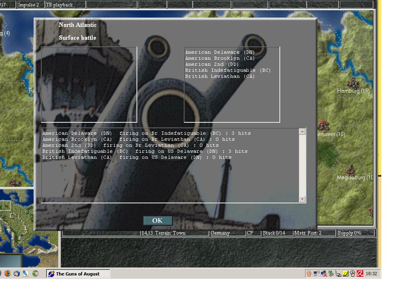Image resolution: width=411 pixels, height=308 pixels.
Task: Click the orange figure system tray icon
Action: pyautogui.click(x=309, y=274)
